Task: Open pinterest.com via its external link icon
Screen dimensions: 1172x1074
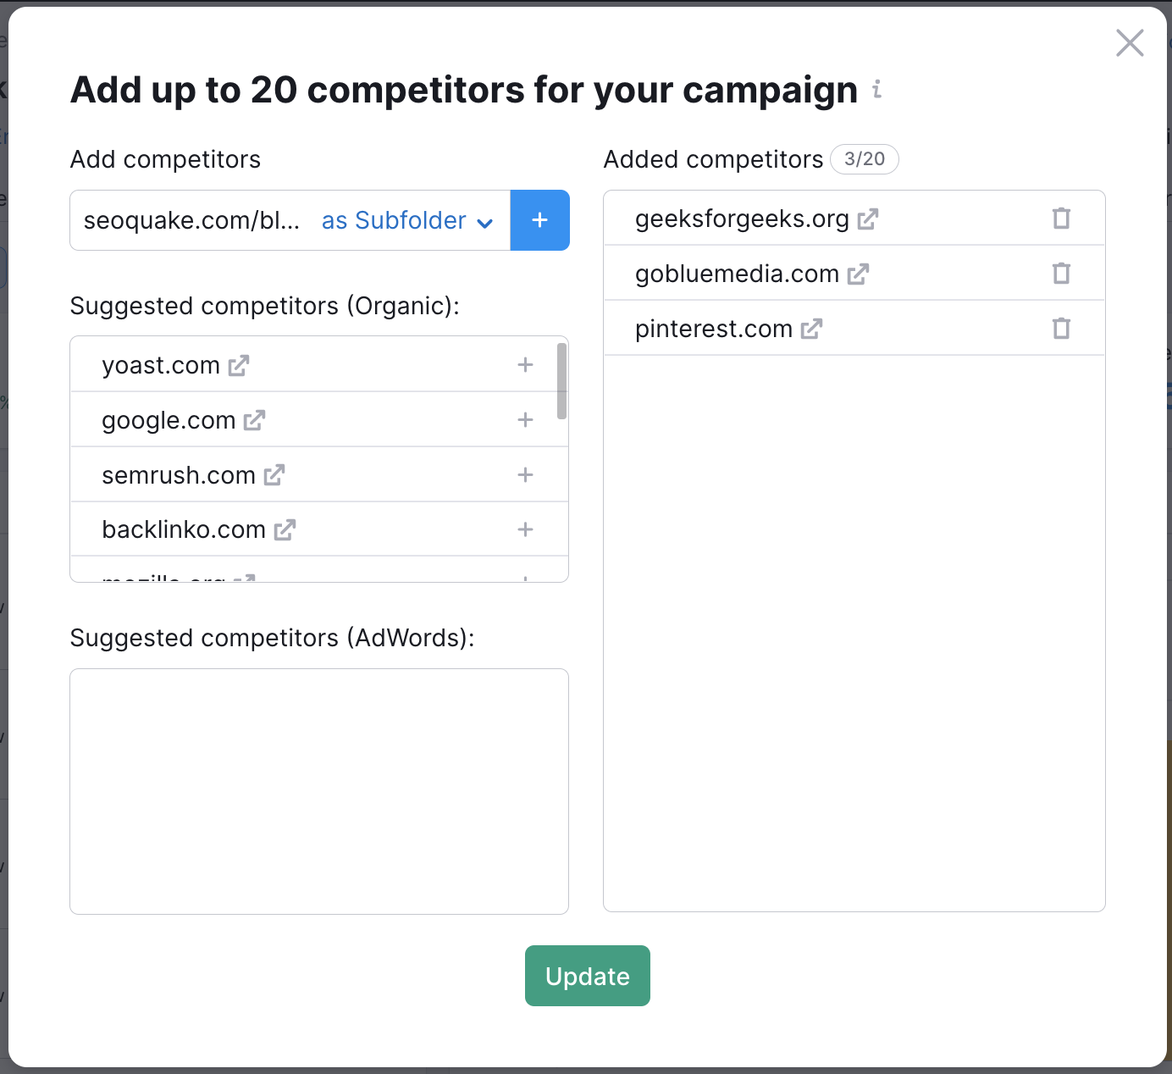Action: (811, 329)
